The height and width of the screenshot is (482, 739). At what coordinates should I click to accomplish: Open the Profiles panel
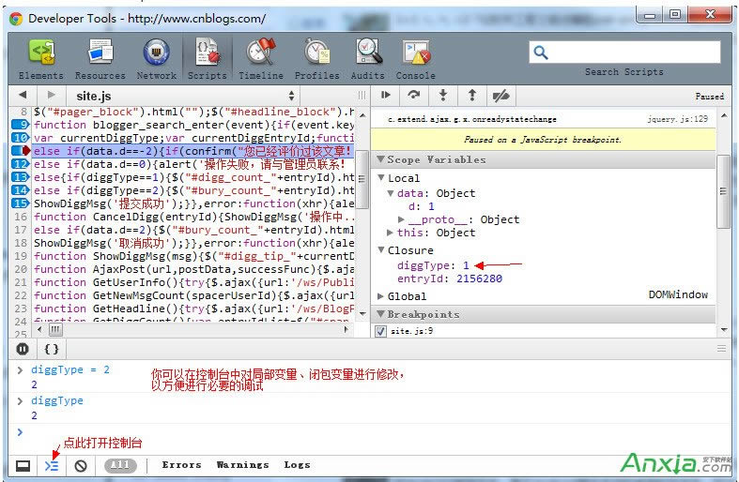click(x=316, y=59)
